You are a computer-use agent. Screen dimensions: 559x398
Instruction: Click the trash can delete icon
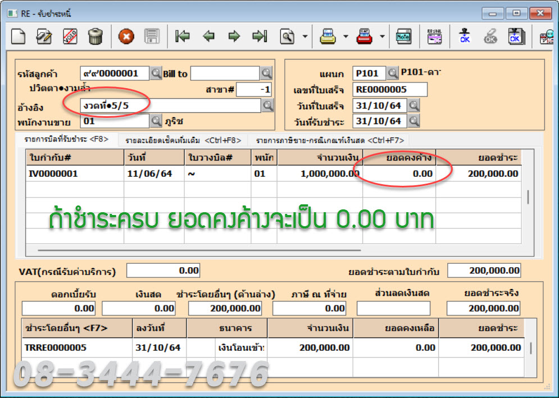pyautogui.click(x=95, y=36)
